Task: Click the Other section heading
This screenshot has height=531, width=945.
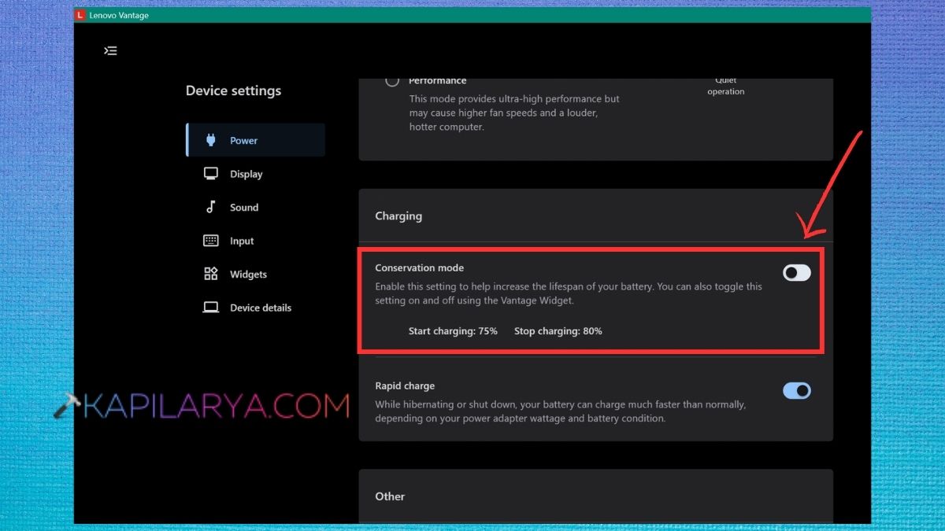Action: click(390, 496)
